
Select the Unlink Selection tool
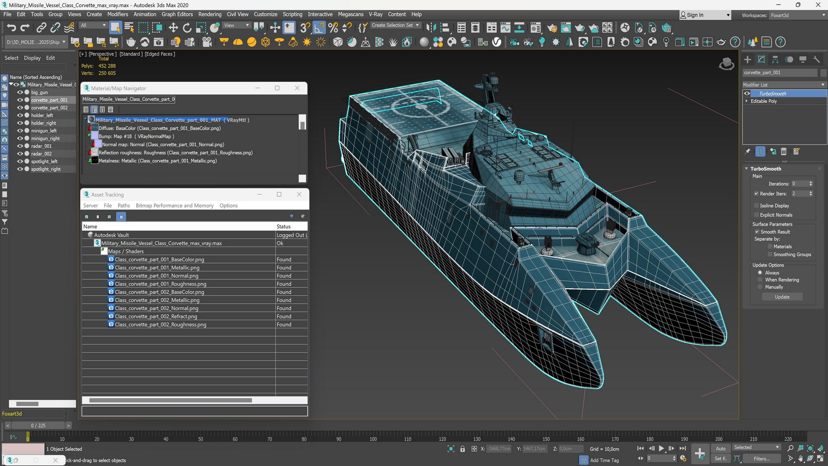[55, 28]
